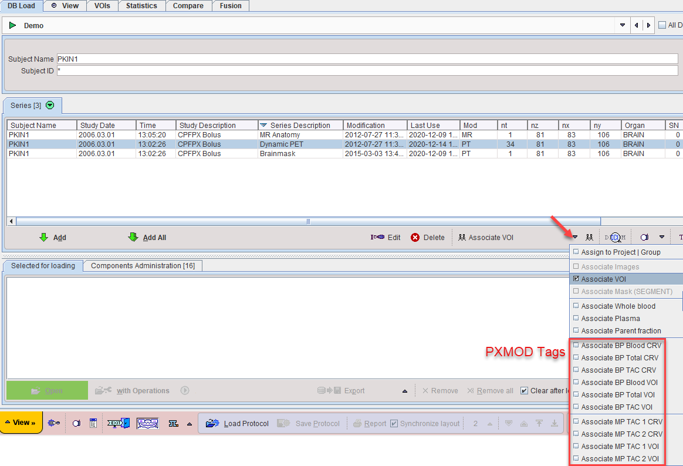683x466 pixels.
Task: Click the association icon right of dropdown arrow
Action: point(589,237)
